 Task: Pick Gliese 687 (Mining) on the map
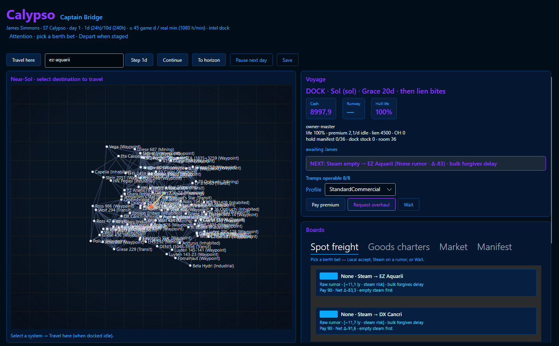(135, 149)
